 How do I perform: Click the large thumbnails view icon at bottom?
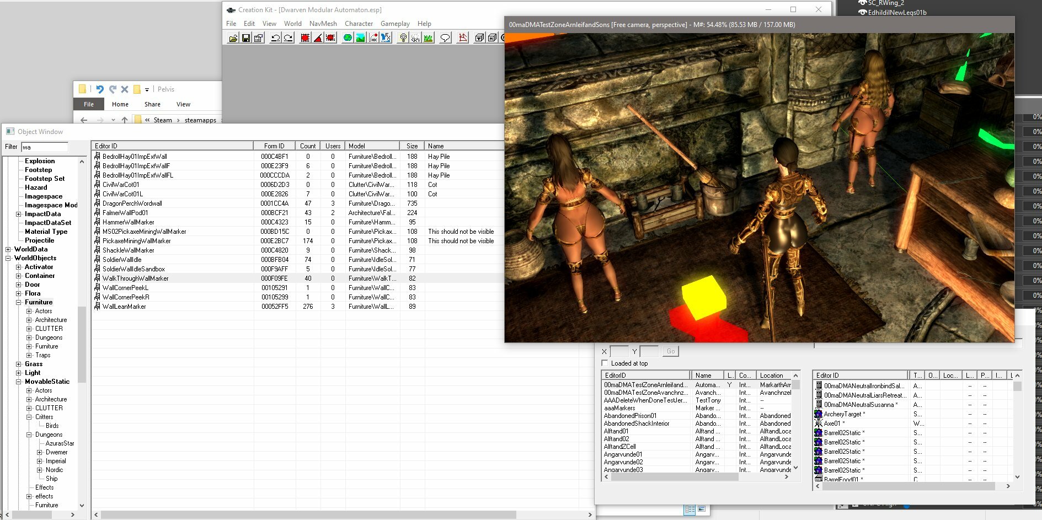pyautogui.click(x=702, y=510)
